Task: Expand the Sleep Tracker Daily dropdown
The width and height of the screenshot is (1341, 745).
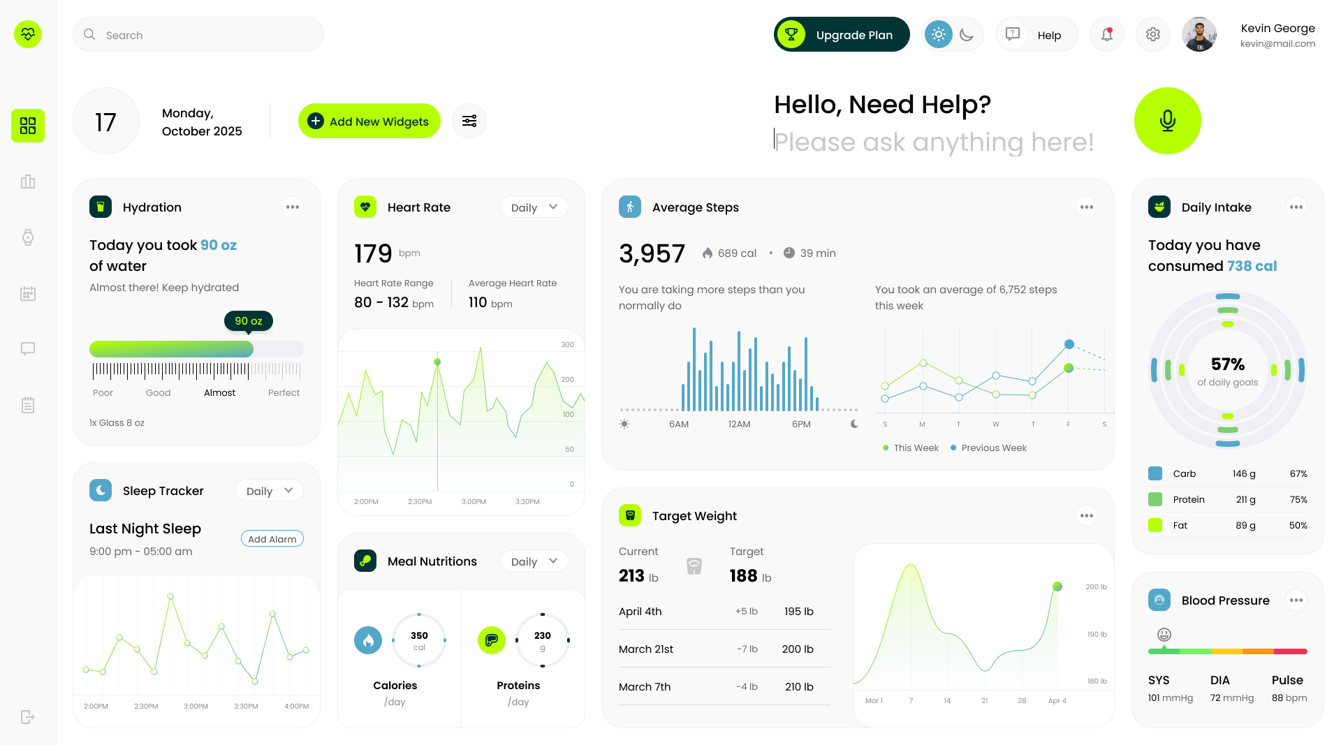Action: tap(270, 491)
